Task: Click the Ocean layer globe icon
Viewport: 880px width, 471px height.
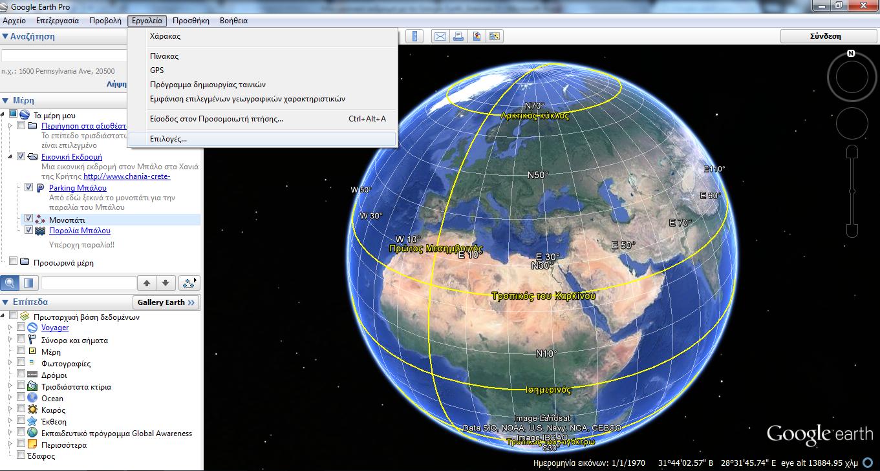Action: tap(34, 398)
